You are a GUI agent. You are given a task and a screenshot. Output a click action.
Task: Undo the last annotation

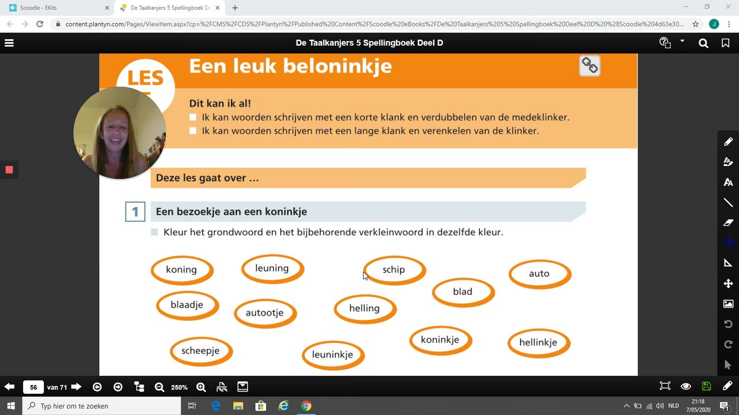tap(728, 324)
